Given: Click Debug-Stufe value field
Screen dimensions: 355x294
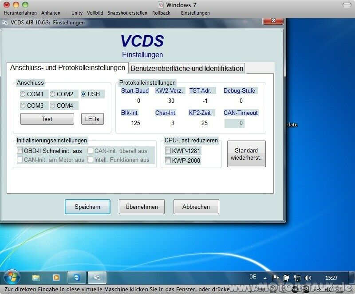Looking at the screenshot, I should [241, 101].
